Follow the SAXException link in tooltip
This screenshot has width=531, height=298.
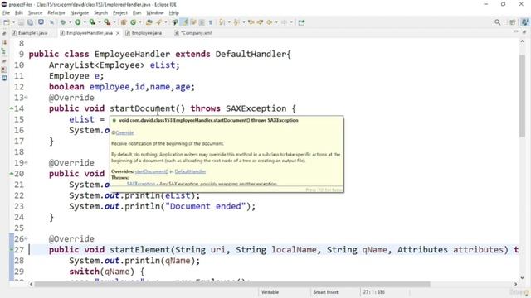pyautogui.click(x=141, y=184)
